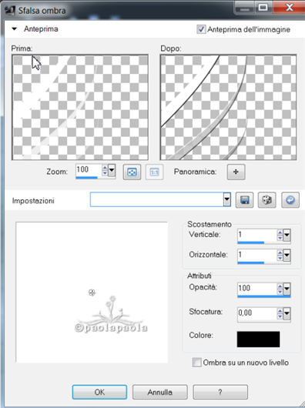Toggle Anteprima dell'immagine checkbox
This screenshot has width=305, height=408.
(x=201, y=29)
